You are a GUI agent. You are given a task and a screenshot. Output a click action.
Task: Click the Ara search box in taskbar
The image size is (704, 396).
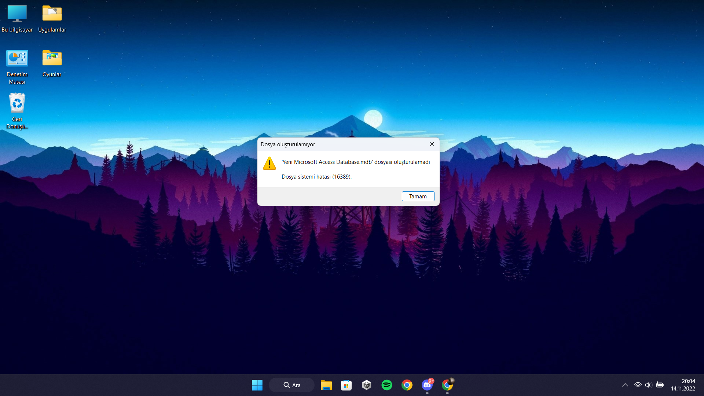point(292,385)
